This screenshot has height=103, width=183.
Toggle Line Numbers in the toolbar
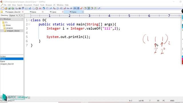(78, 8)
